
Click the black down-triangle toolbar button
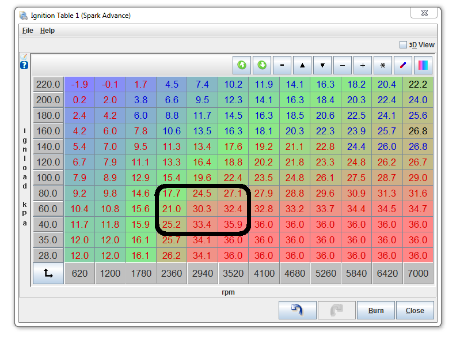(x=322, y=65)
